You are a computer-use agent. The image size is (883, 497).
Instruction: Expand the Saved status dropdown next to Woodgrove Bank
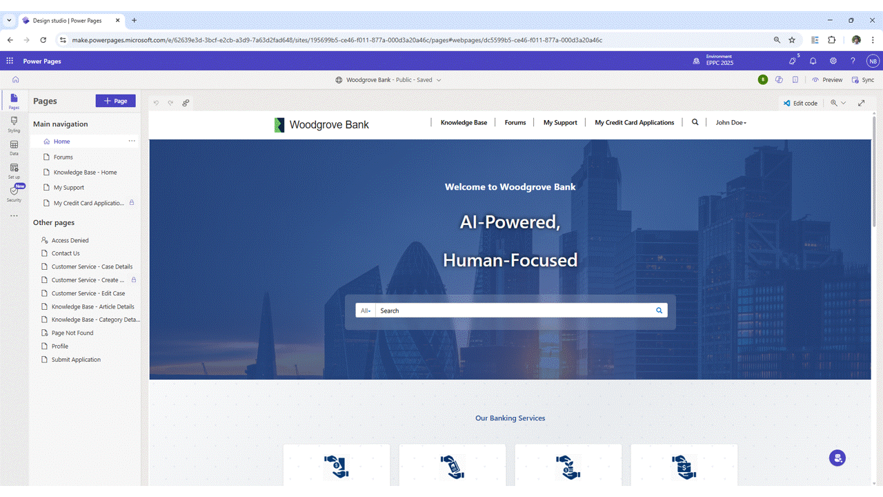point(440,79)
